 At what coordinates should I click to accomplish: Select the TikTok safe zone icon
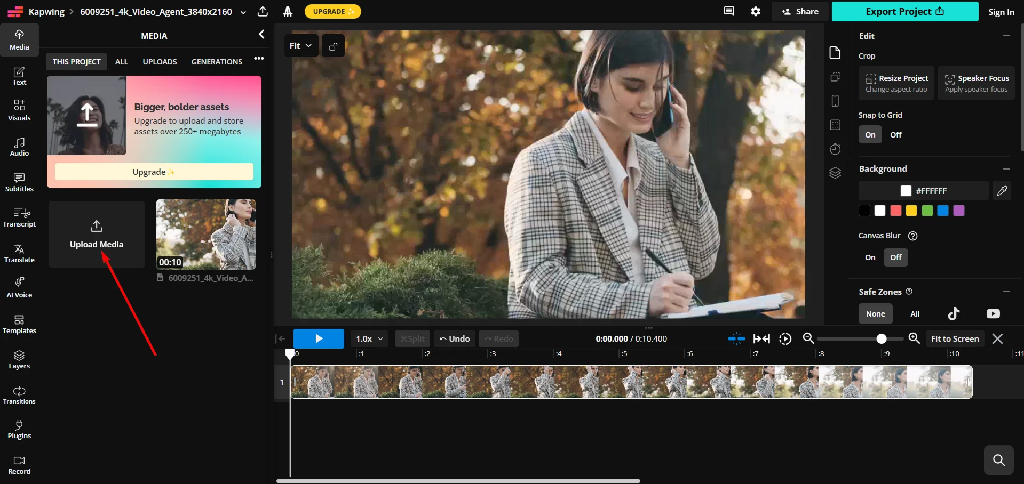click(x=954, y=313)
